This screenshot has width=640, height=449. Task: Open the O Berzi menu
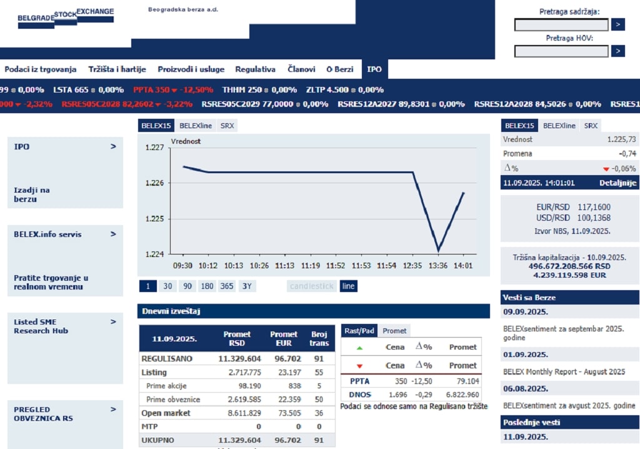click(339, 69)
